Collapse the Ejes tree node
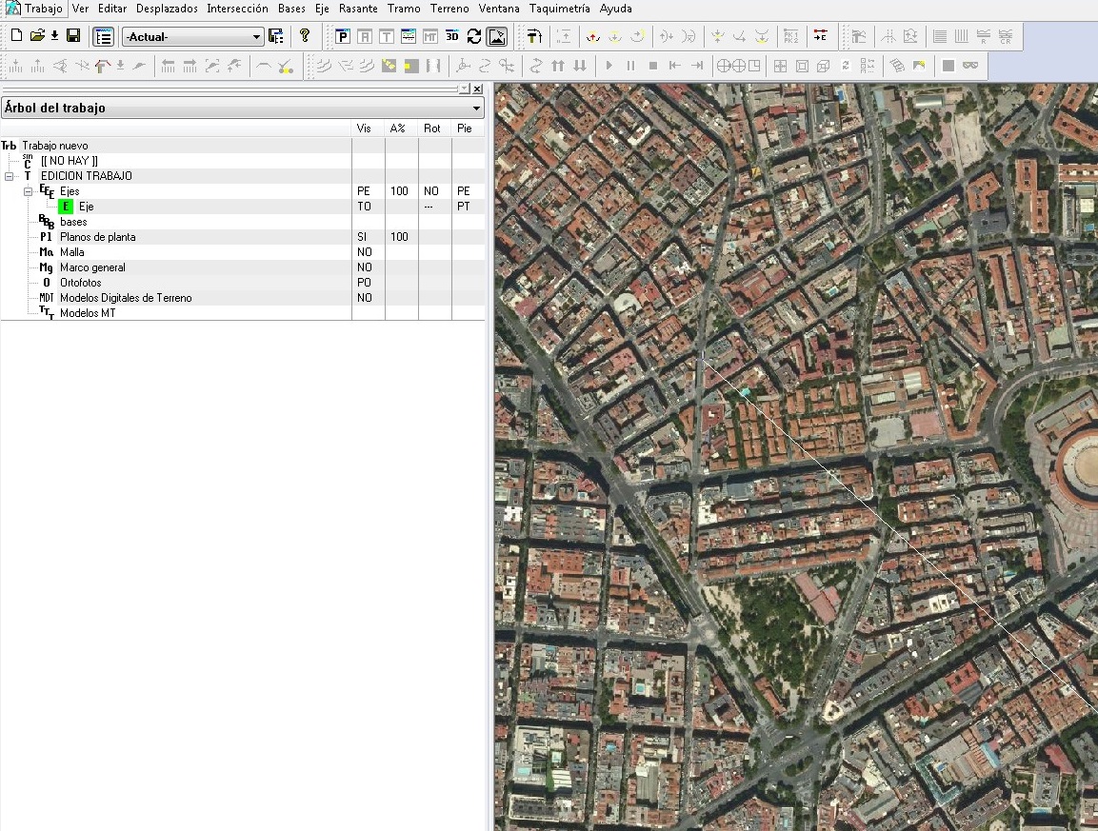Viewport: 1098px width, 831px height. pyautogui.click(x=28, y=191)
